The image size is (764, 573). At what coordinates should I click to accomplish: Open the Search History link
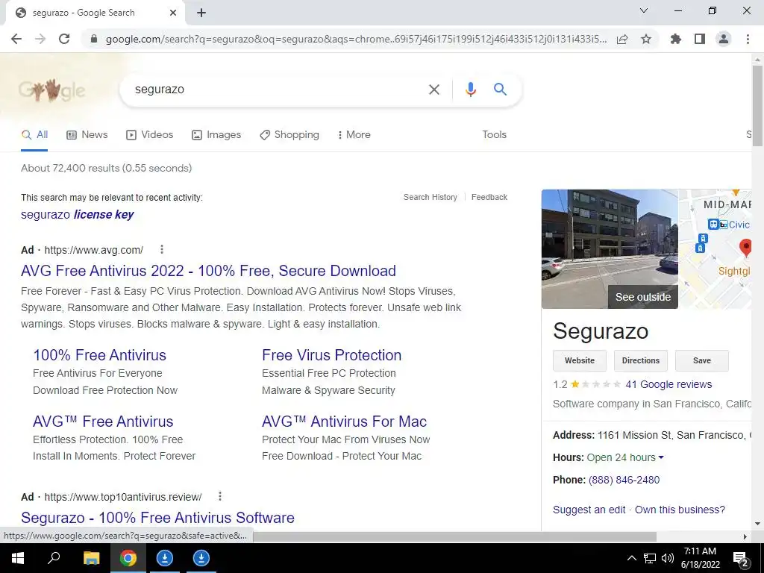[430, 197]
